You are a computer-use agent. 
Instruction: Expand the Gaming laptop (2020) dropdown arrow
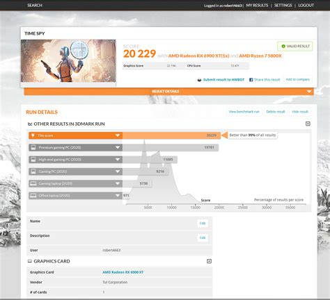tap(118, 183)
